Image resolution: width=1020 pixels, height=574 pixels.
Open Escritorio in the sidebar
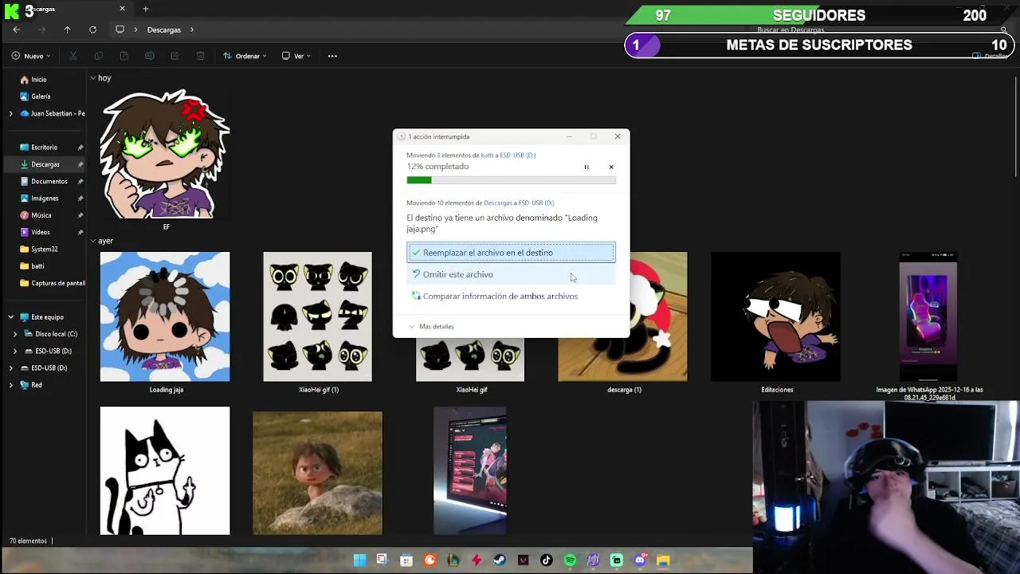pyautogui.click(x=44, y=147)
